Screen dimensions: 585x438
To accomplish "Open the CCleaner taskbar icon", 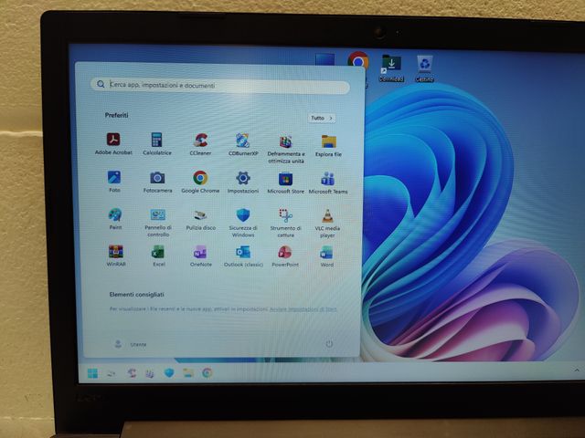I will tap(131, 373).
